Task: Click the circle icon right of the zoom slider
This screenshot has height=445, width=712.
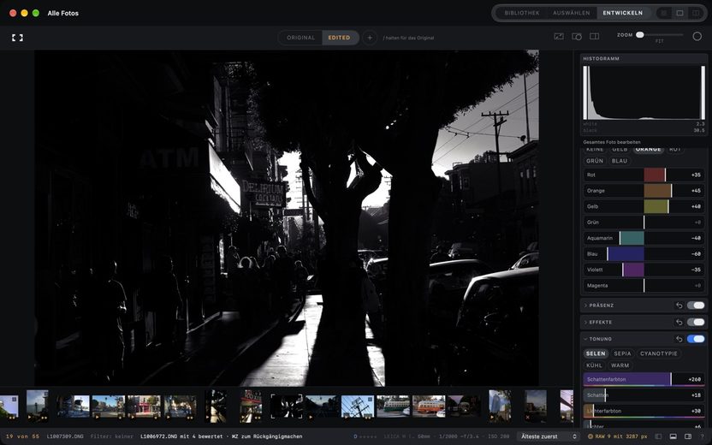Action: tap(697, 36)
